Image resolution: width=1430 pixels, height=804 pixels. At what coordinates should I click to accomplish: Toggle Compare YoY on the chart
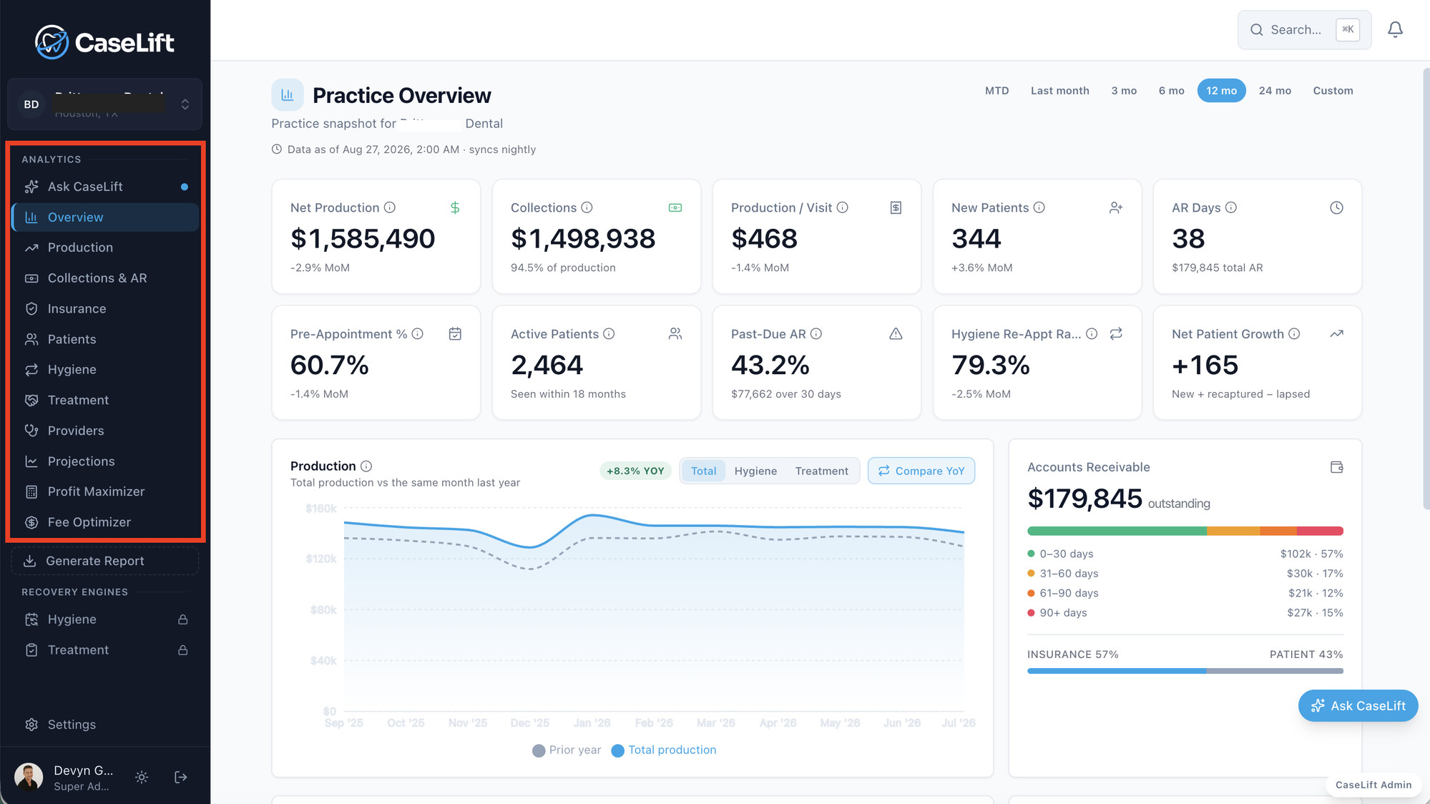(921, 471)
